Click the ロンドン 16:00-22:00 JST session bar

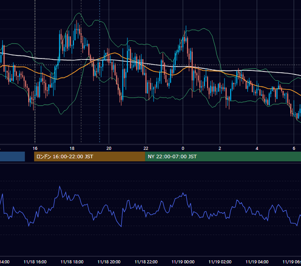[x=89, y=156]
